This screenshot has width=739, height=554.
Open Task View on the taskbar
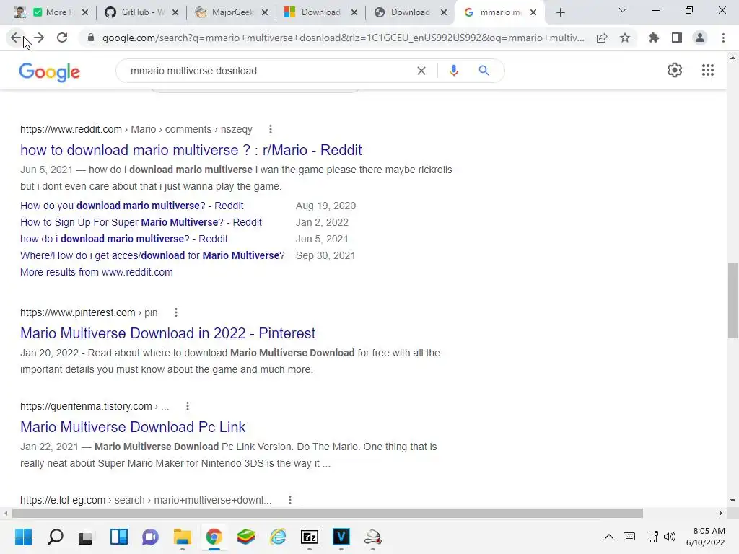87,537
